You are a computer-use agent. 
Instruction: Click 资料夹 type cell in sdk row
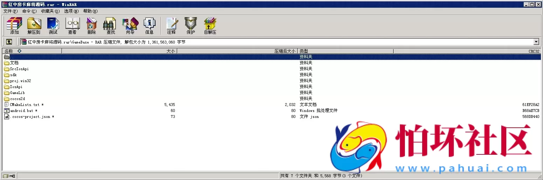[306, 75]
